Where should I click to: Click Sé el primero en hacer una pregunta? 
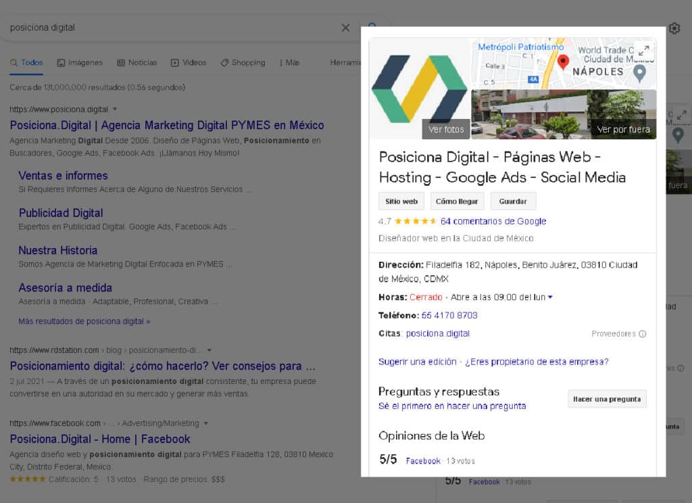452,406
